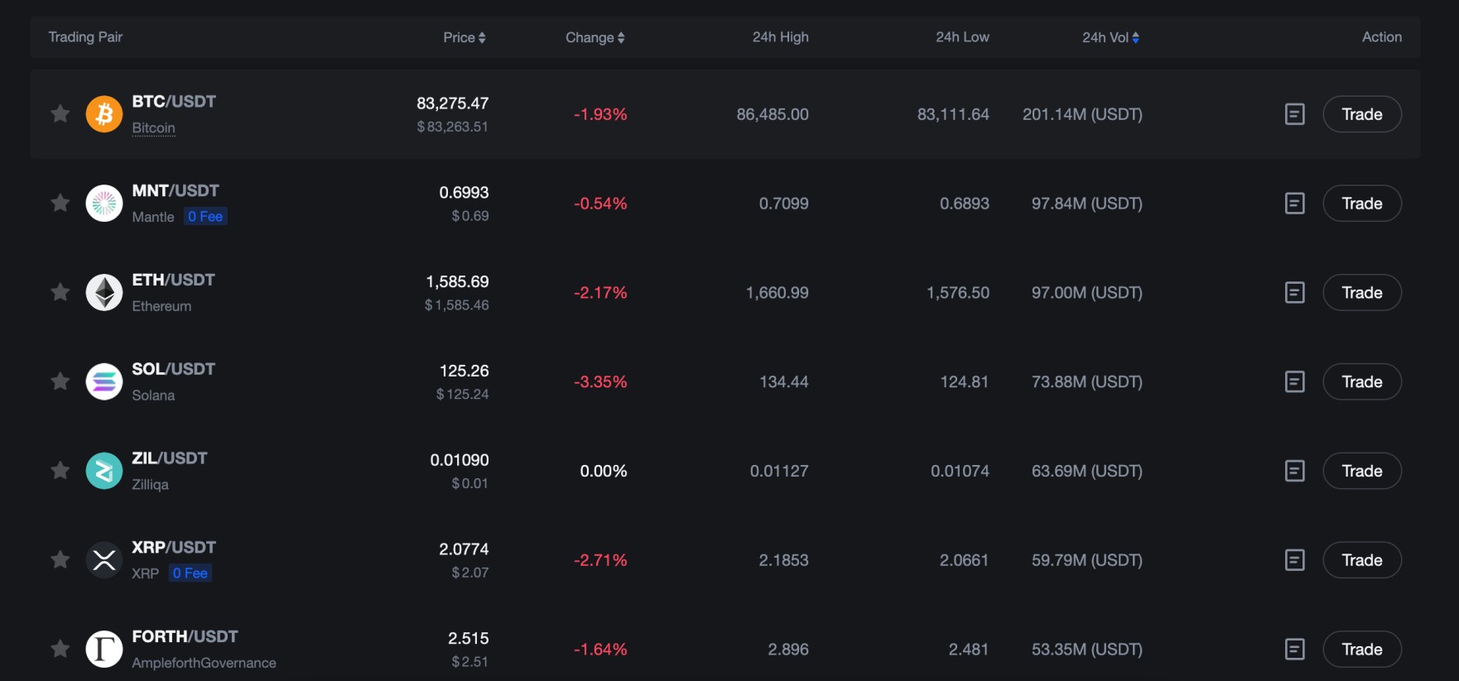Sort the table by Change column

coord(595,37)
